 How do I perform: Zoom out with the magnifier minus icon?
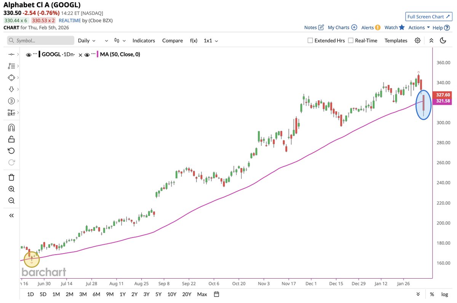[x=11, y=201]
